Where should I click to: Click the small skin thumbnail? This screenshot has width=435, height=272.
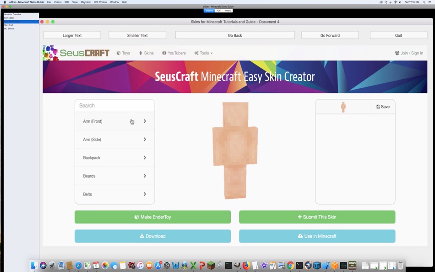(343, 107)
